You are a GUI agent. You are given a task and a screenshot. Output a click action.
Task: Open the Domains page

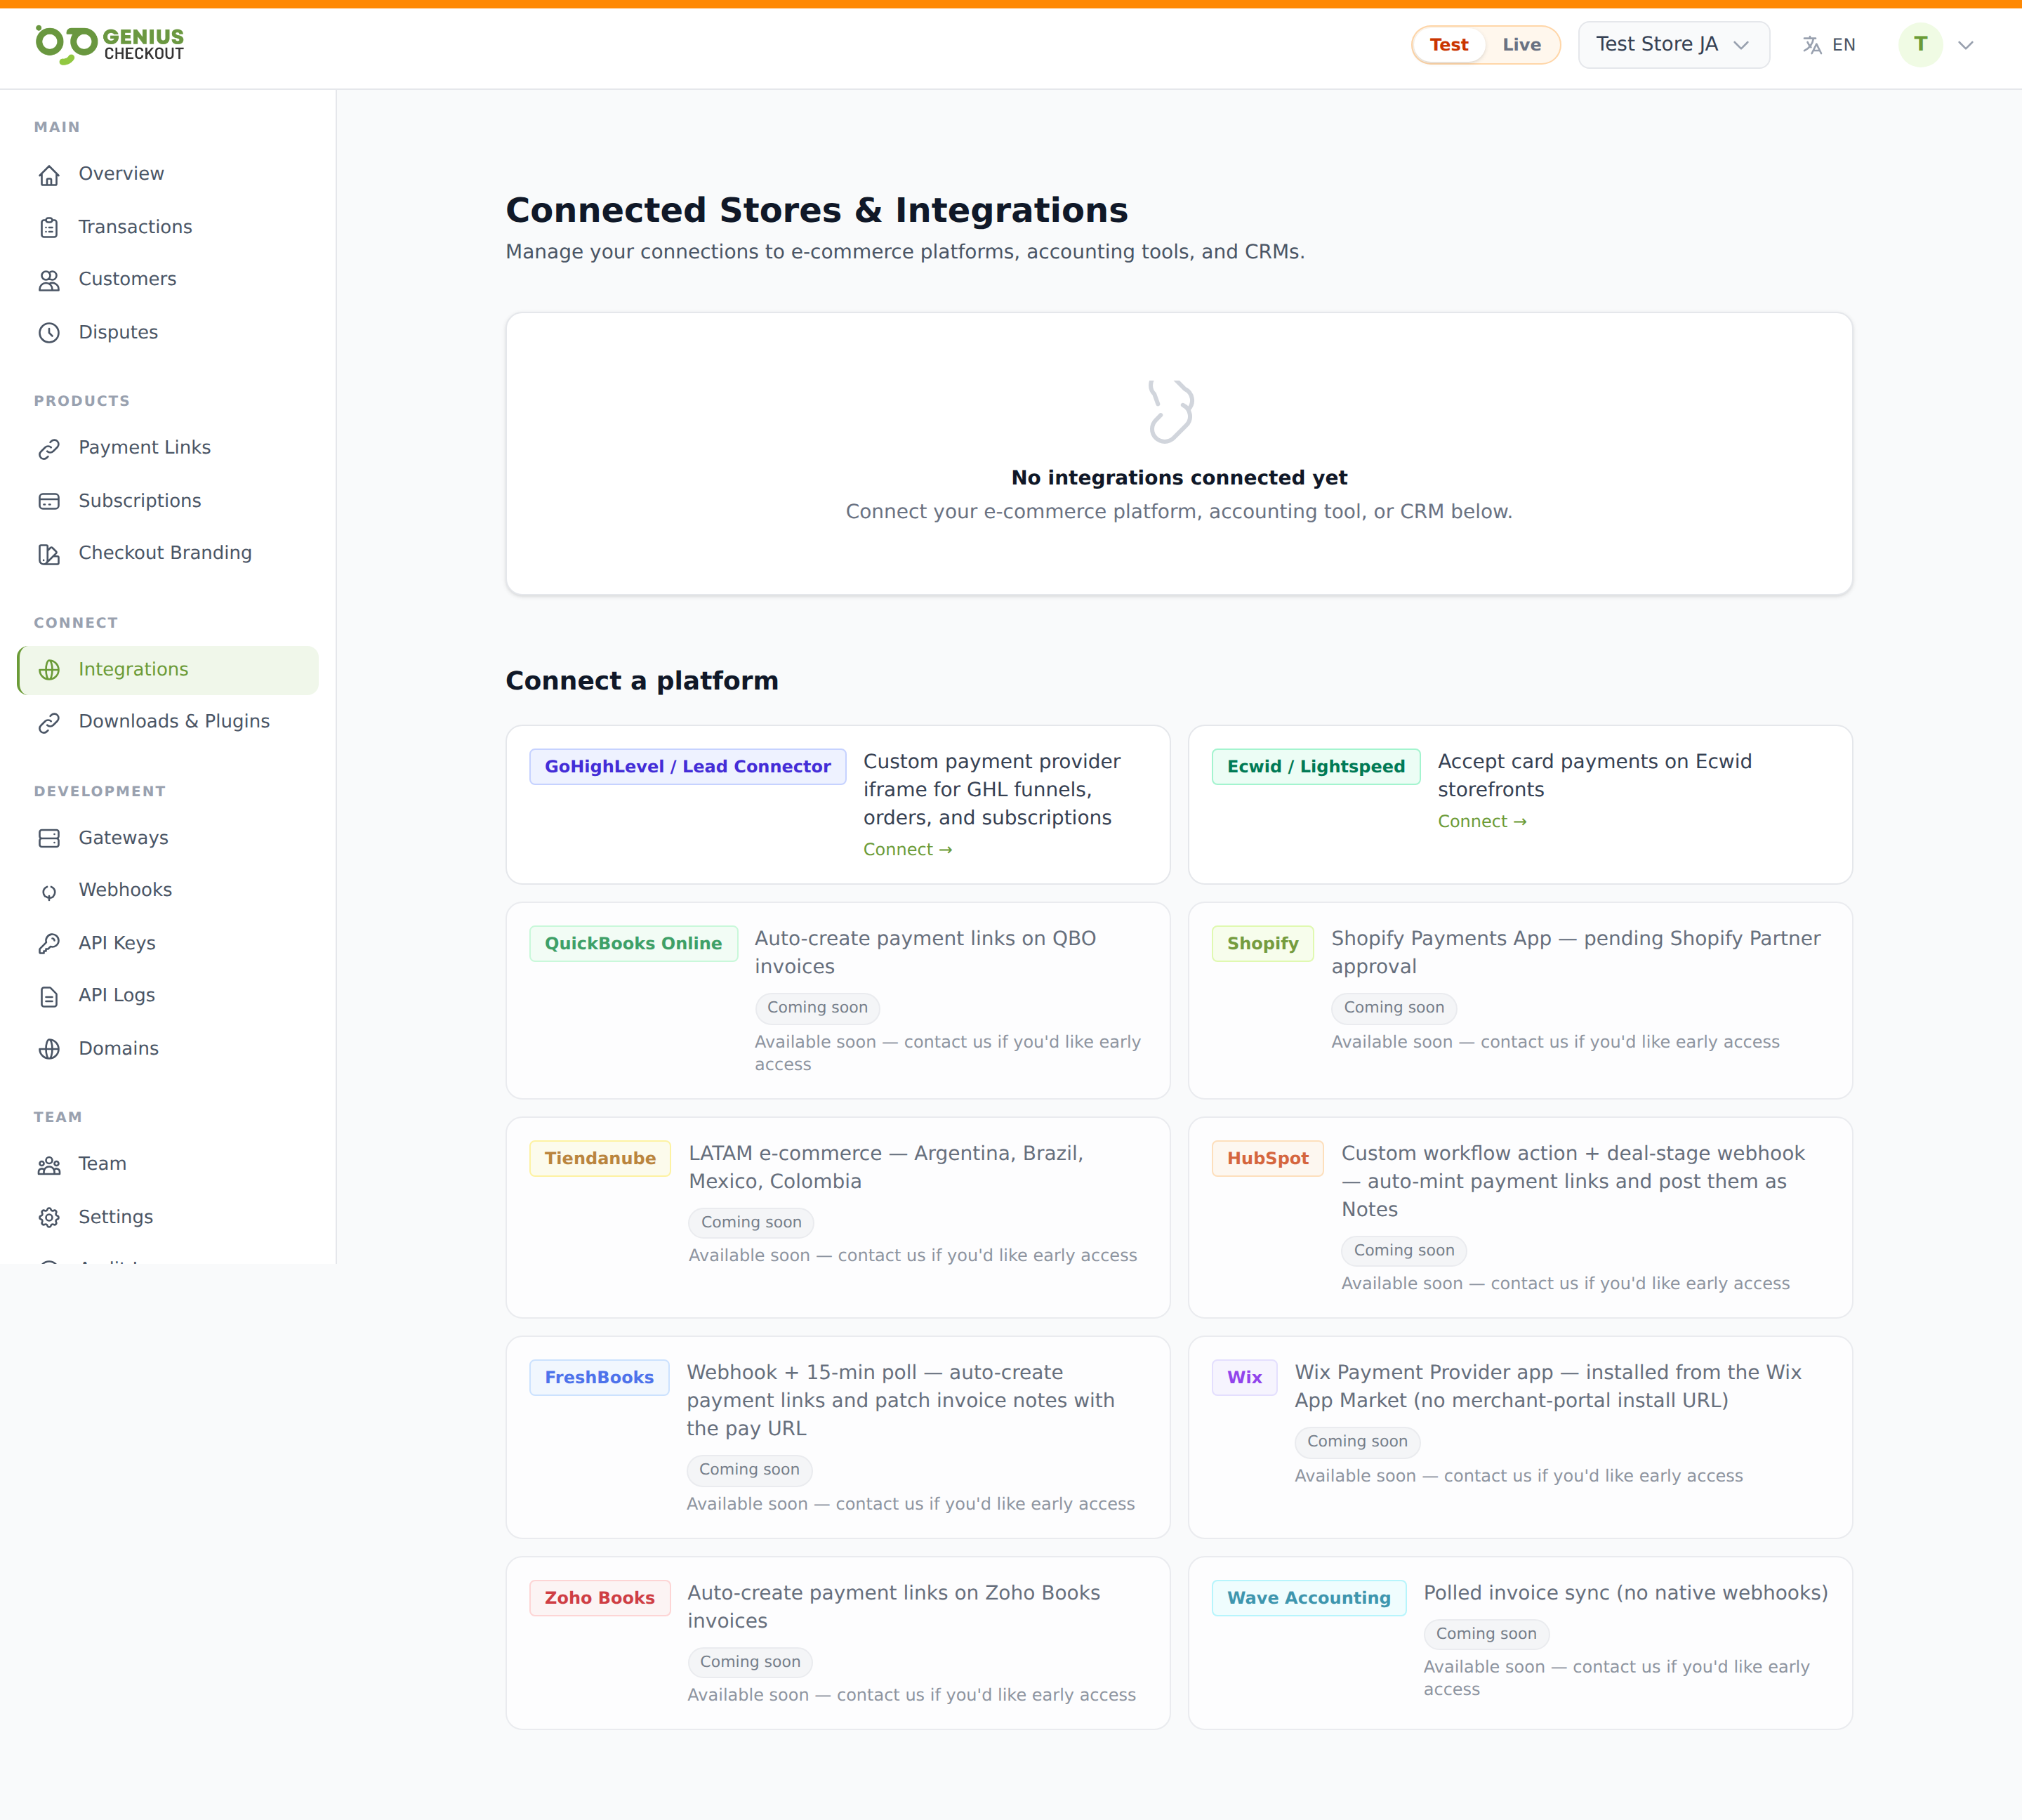[x=168, y=1048]
